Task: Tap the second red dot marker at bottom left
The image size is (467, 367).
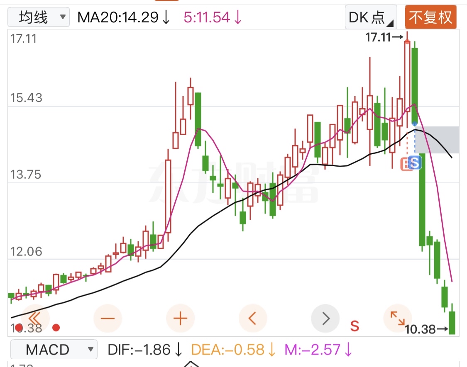Action: coord(56,328)
